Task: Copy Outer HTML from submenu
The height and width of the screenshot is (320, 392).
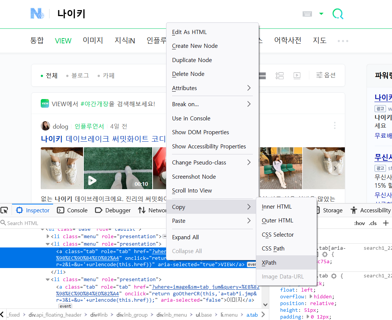Action: click(x=287, y=221)
